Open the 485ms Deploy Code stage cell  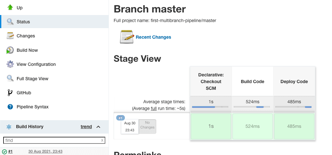click(x=294, y=126)
